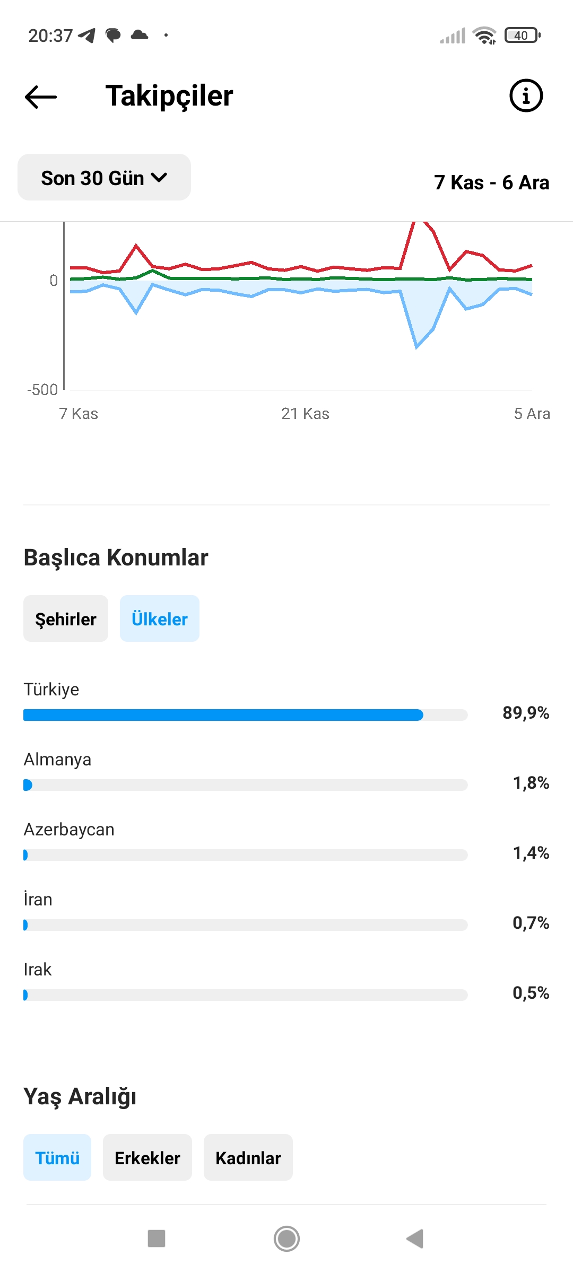Tap the Android home circle button
The image size is (573, 1273).
coord(286,1239)
